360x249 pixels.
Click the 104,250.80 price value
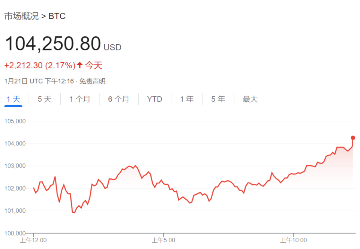[53, 43]
